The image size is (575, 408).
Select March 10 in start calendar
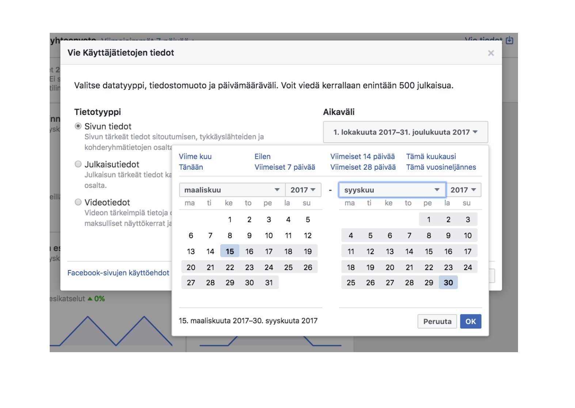[x=269, y=236]
